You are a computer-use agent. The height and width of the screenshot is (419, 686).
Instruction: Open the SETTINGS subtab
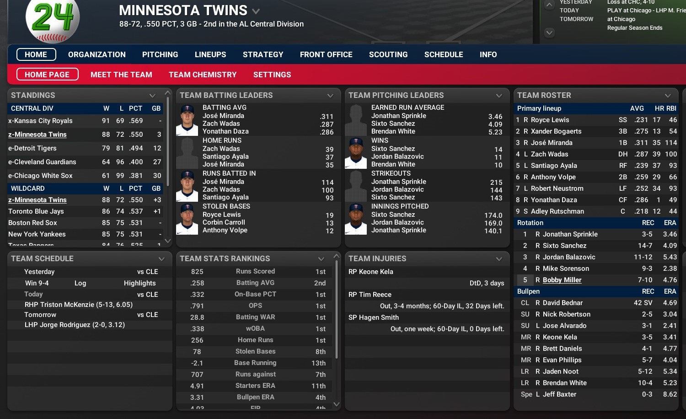click(x=272, y=75)
